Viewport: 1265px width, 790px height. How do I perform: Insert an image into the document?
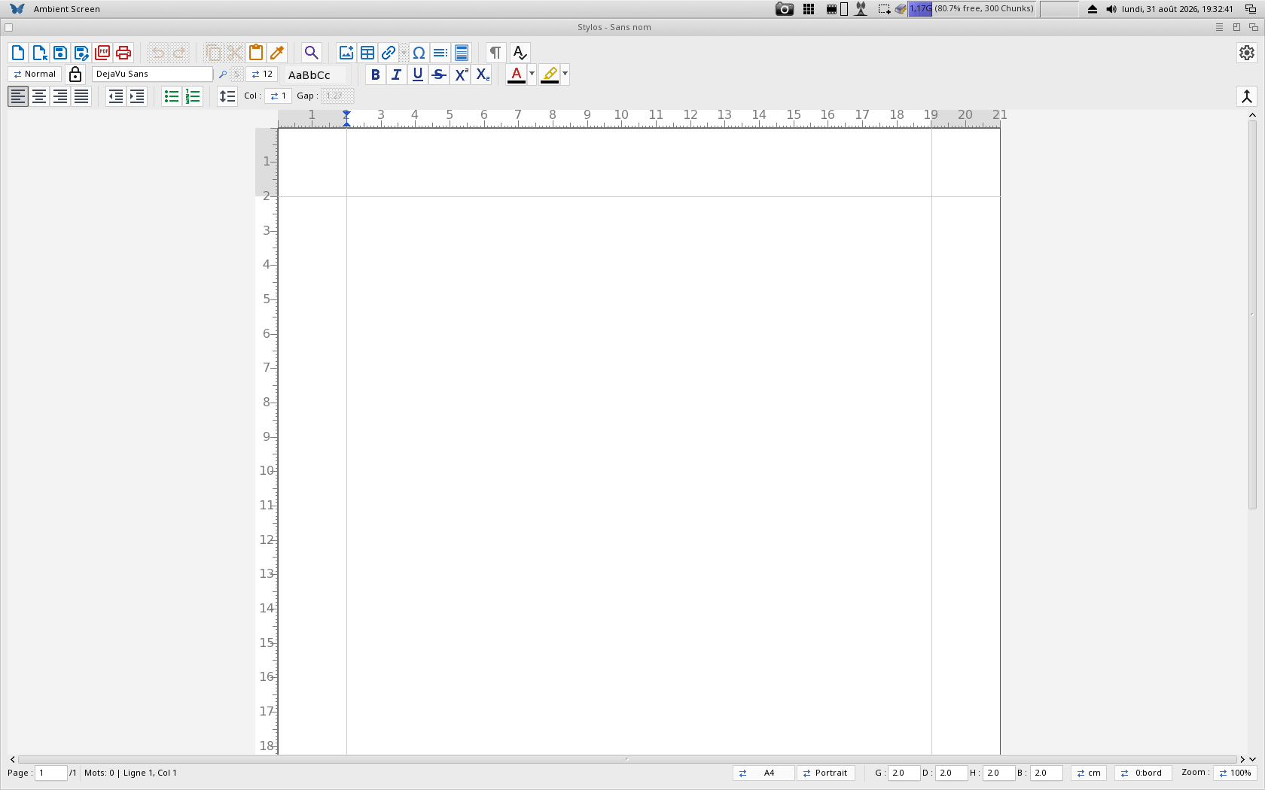[x=346, y=53]
